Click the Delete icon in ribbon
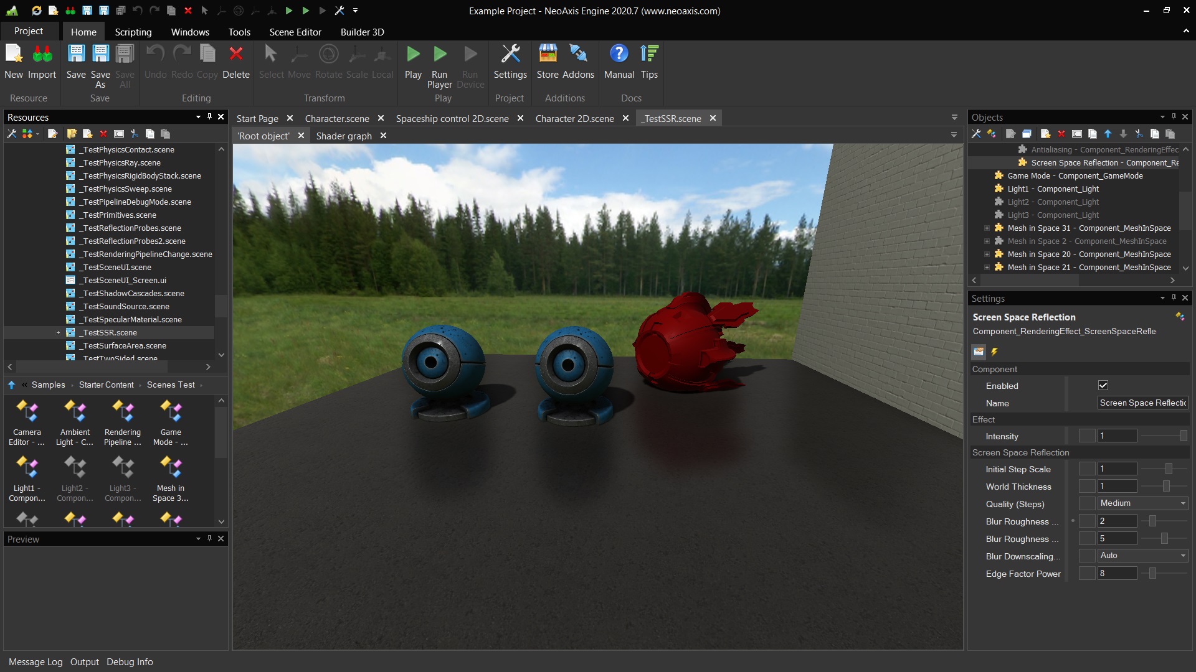1196x672 pixels. coord(235,62)
